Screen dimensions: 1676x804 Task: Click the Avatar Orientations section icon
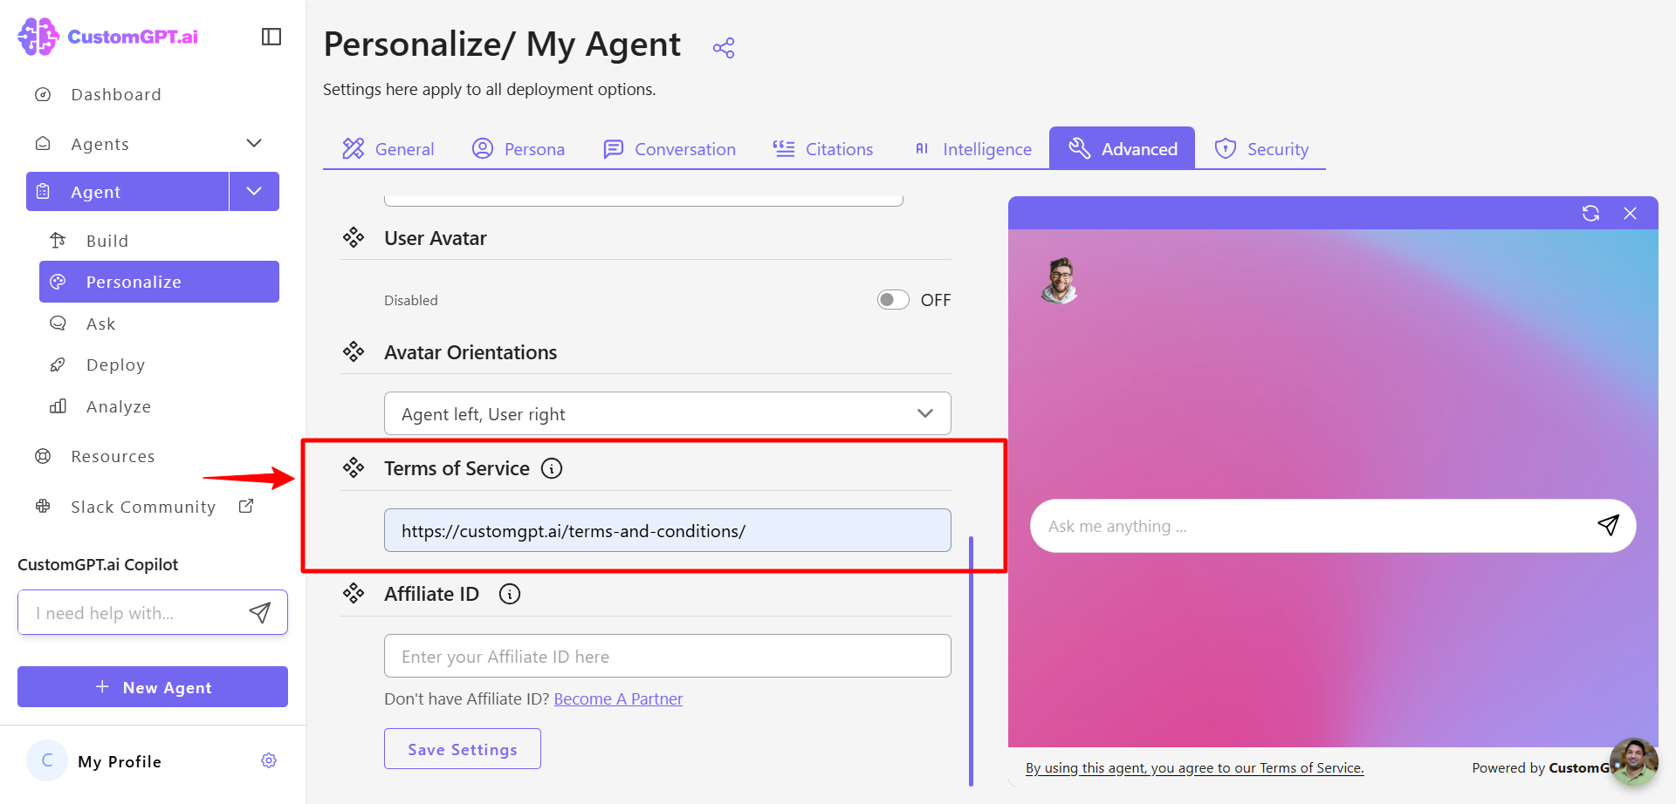(x=354, y=351)
